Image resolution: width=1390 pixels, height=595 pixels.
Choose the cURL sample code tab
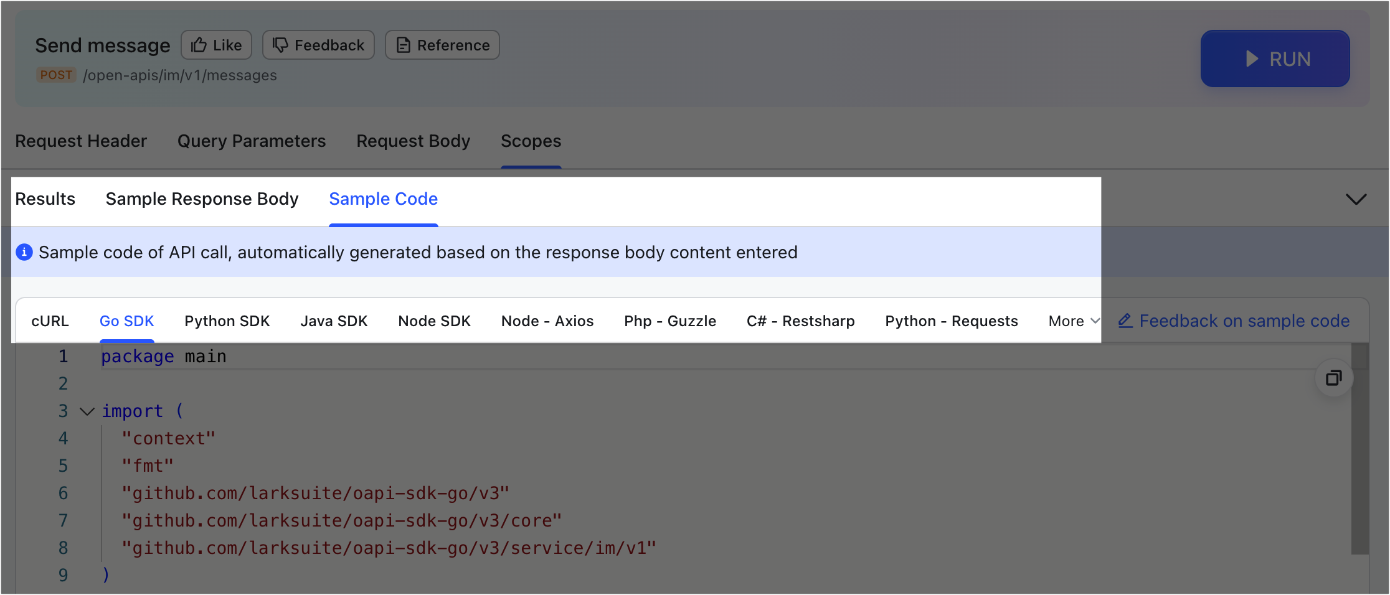click(x=50, y=321)
